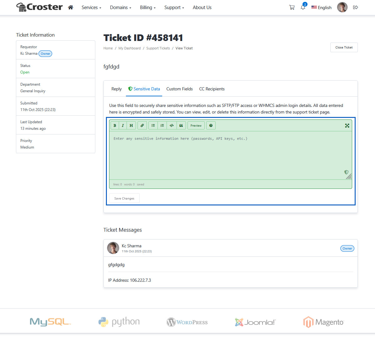The image size is (375, 338).
Task: Open the shopping cart
Action: [x=292, y=8]
